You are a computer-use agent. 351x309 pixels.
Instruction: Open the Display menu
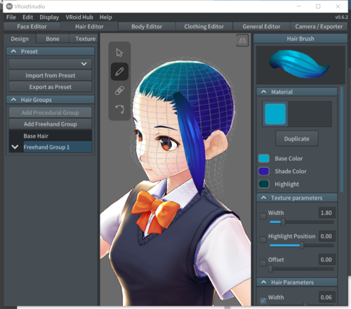tap(49, 17)
